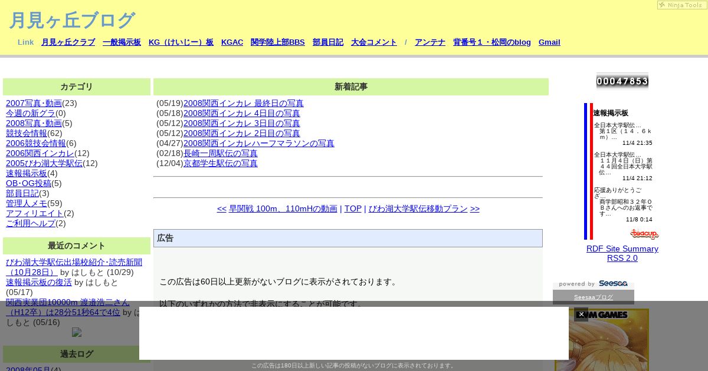Open category 管理人メモ
The image size is (708, 371).
(x=27, y=203)
